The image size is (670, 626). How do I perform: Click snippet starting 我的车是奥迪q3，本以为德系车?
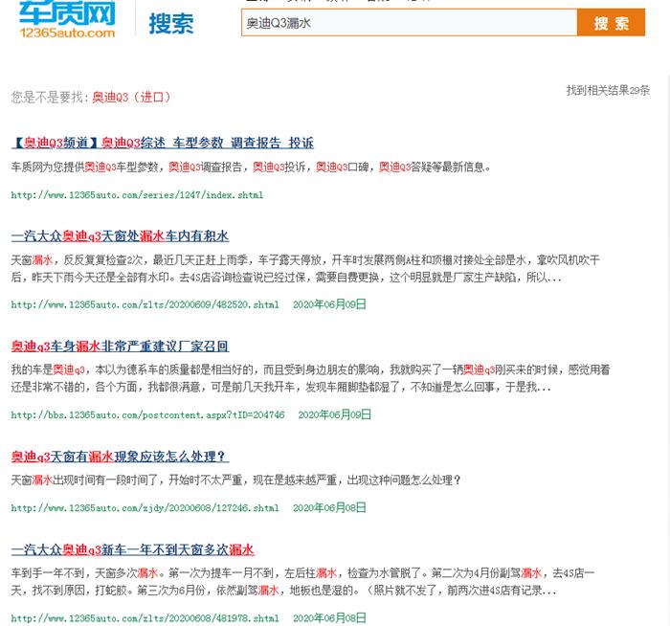tap(311, 379)
